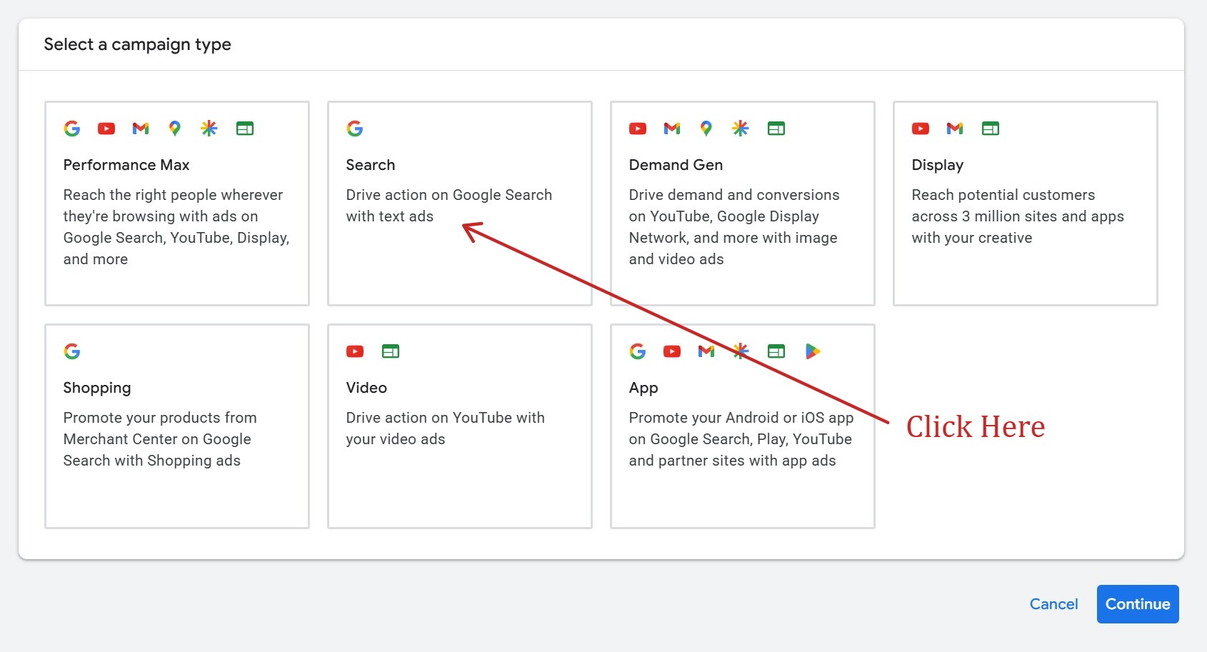Click the Google Play icon in the App card
Image resolution: width=1207 pixels, height=652 pixels.
[x=813, y=351]
